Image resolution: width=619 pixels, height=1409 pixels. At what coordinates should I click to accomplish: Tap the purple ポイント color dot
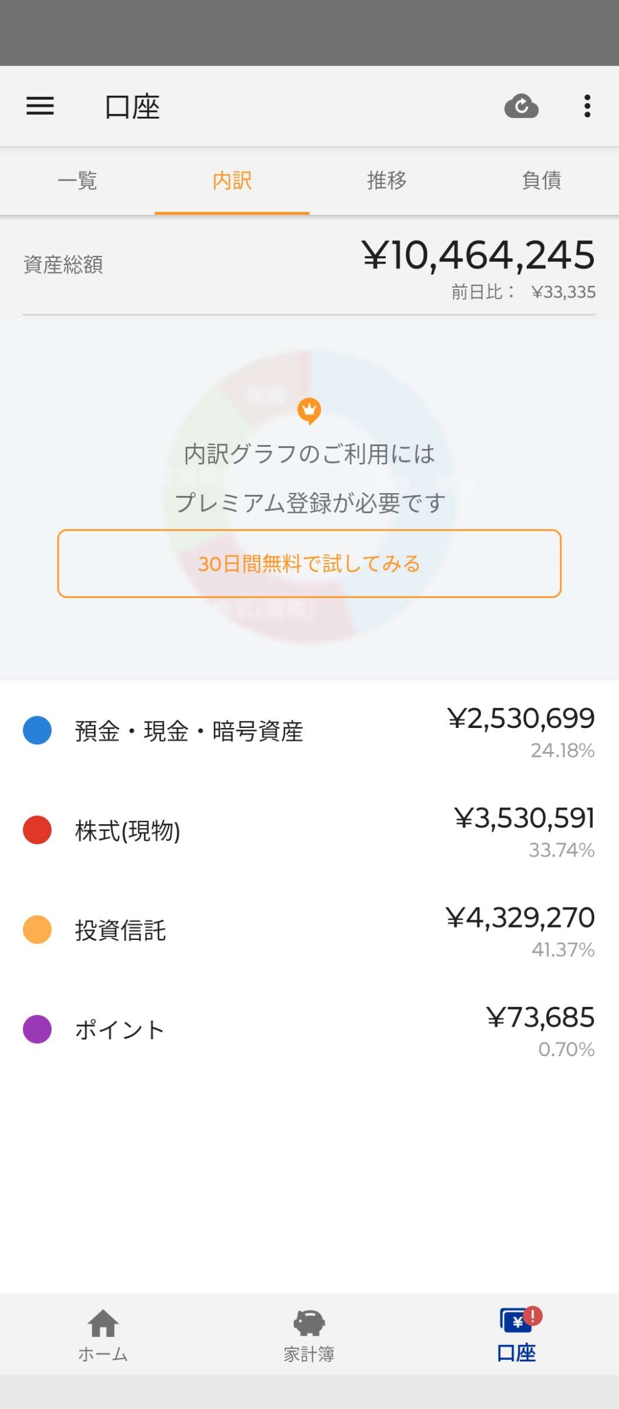click(x=37, y=1029)
